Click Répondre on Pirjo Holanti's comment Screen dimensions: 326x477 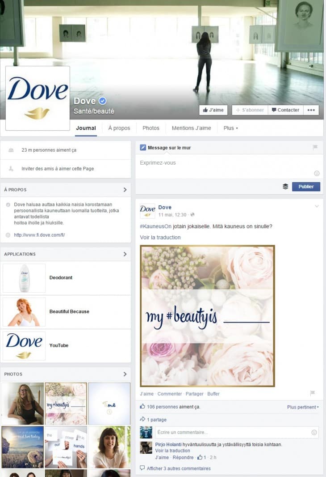coord(183,457)
